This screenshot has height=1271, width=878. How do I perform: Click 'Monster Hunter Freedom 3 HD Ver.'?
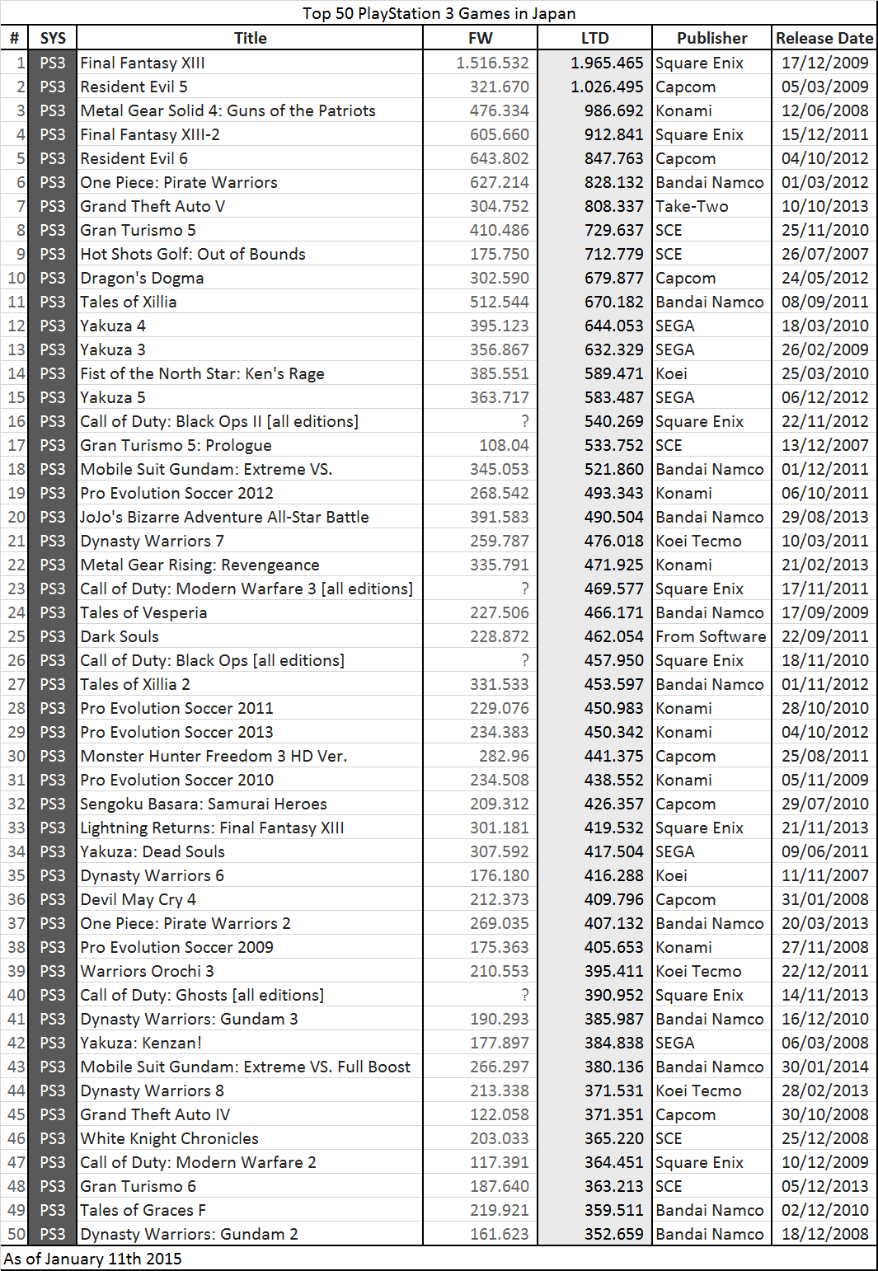pos(250,756)
